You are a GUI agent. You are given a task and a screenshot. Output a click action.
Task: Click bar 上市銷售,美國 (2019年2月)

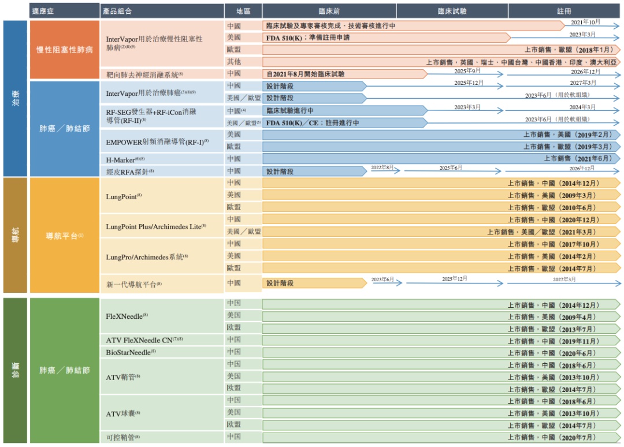tap(441, 135)
